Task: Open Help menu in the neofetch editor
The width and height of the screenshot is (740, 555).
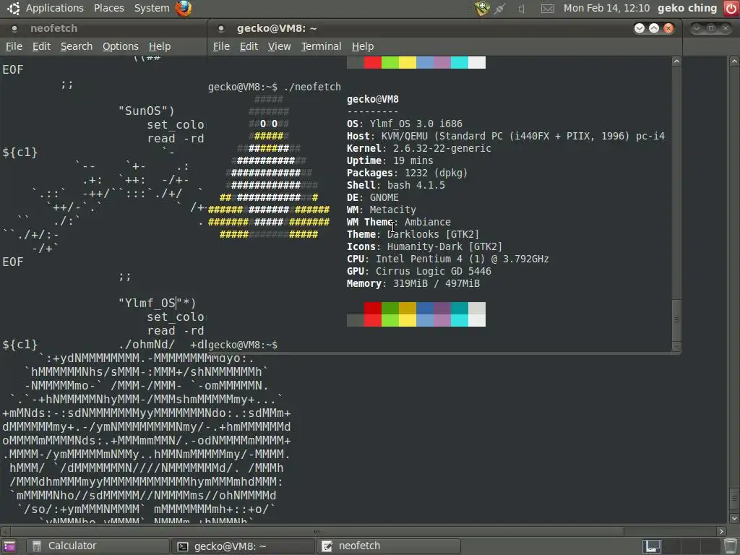Action: (160, 46)
